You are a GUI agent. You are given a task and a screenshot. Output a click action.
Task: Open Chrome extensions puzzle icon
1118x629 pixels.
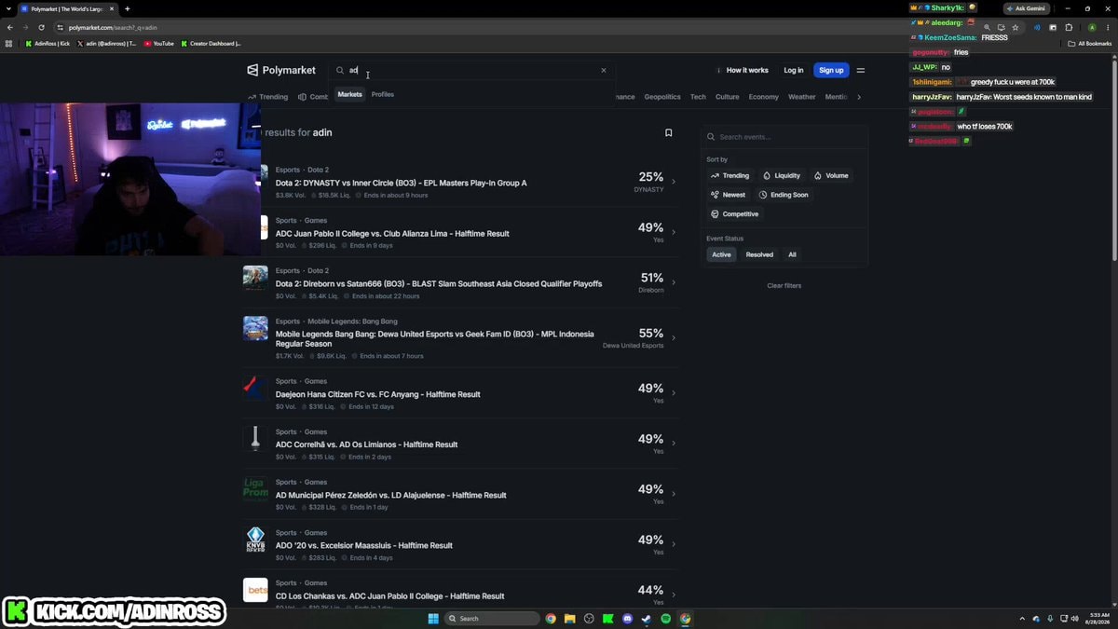tap(1069, 27)
